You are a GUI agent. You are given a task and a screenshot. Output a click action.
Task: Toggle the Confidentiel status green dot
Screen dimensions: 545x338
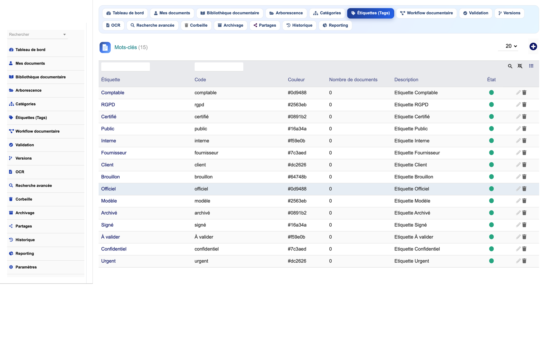491,249
